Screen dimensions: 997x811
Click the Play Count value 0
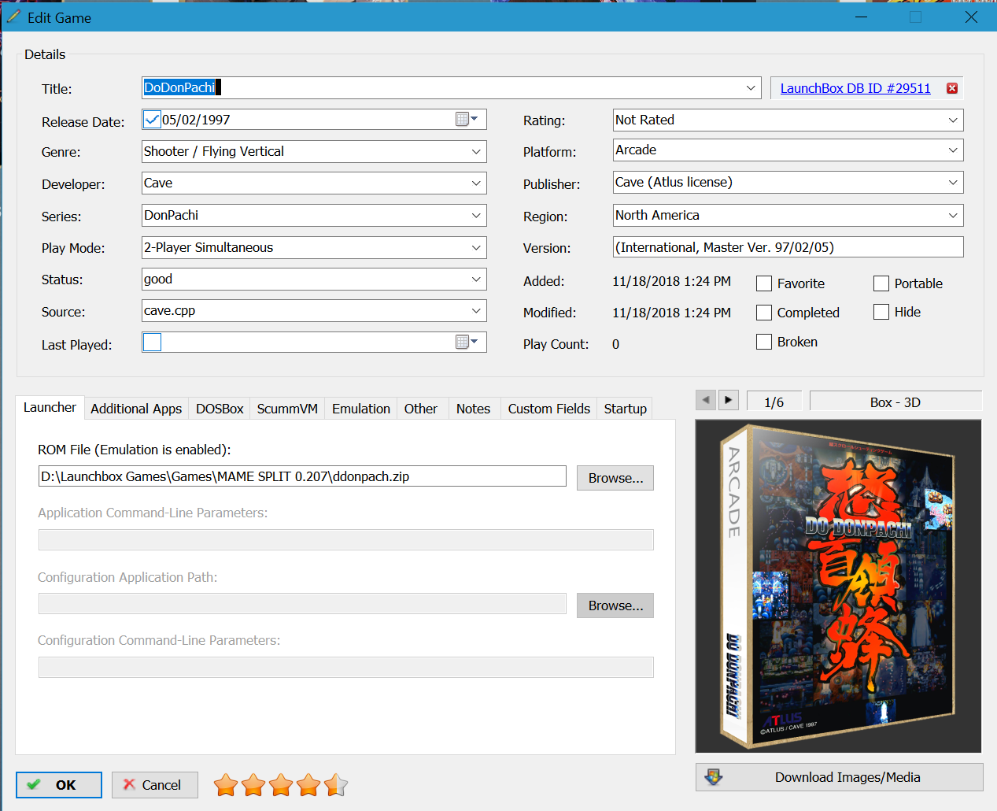coord(616,344)
